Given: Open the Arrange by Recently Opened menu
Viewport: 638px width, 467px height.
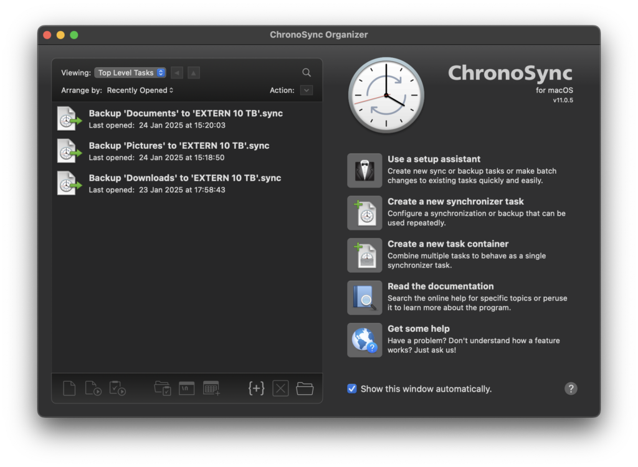Looking at the screenshot, I should (x=140, y=90).
